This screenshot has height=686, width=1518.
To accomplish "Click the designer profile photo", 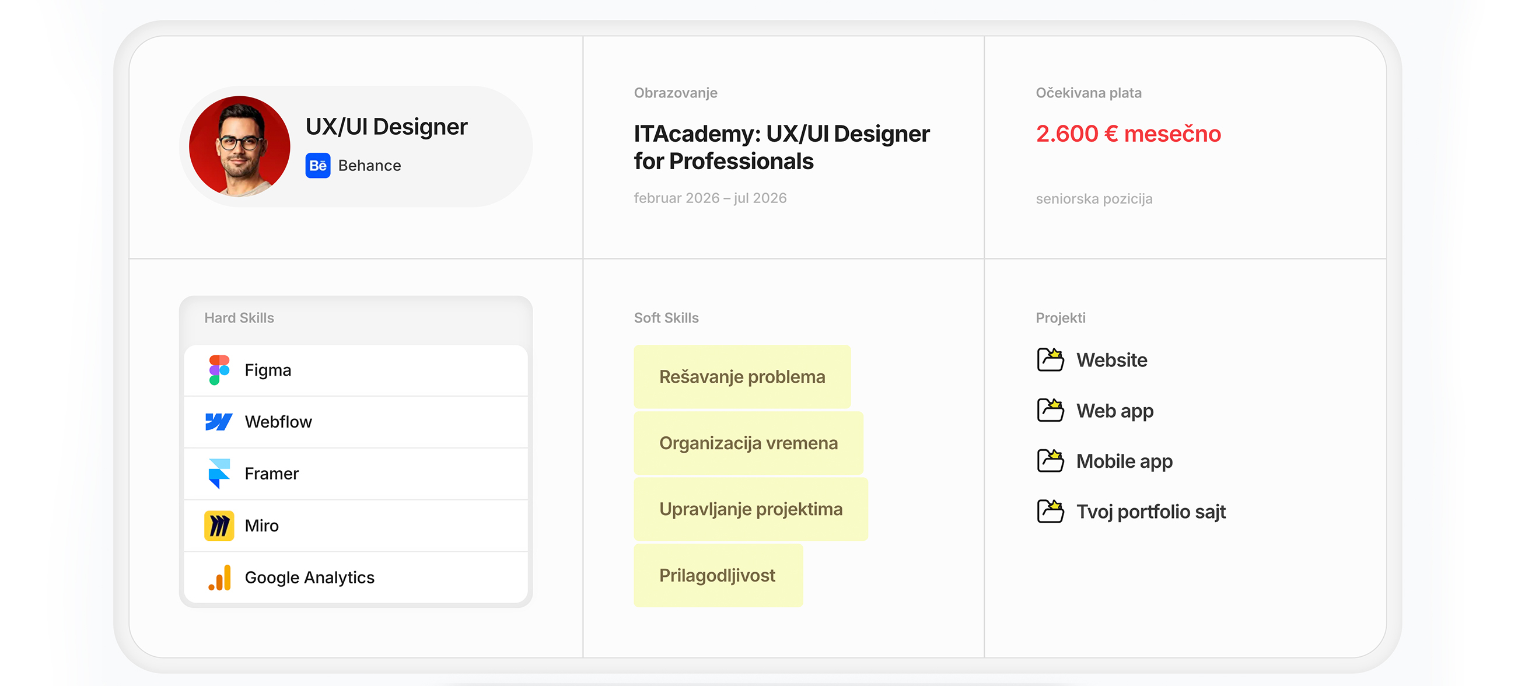I will (239, 146).
